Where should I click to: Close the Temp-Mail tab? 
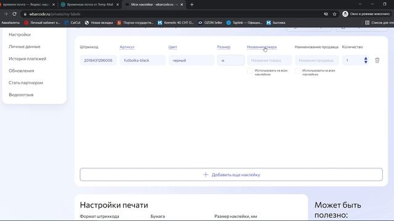coord(118,4)
